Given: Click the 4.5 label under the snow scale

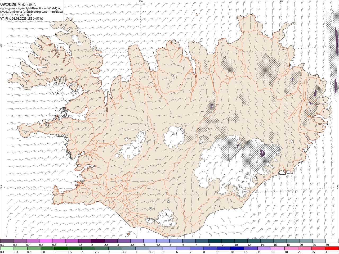Looking at the screenshot, I should pos(159,244).
